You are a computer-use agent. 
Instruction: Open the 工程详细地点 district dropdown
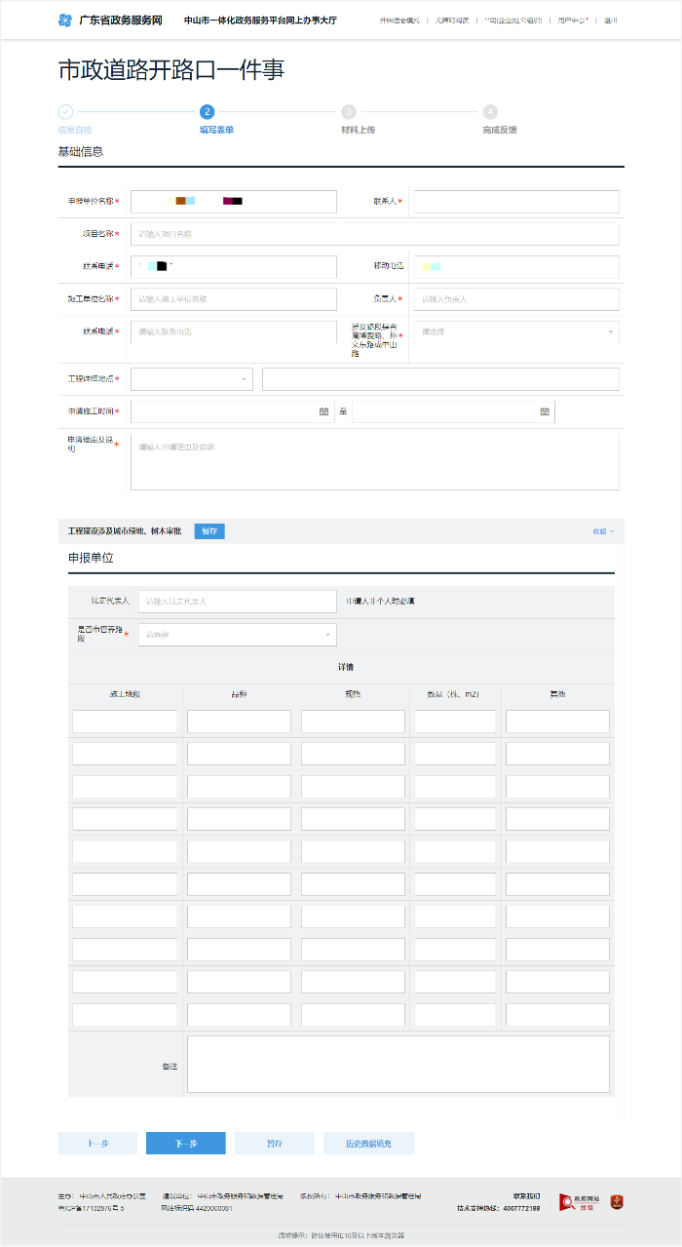tap(191, 379)
